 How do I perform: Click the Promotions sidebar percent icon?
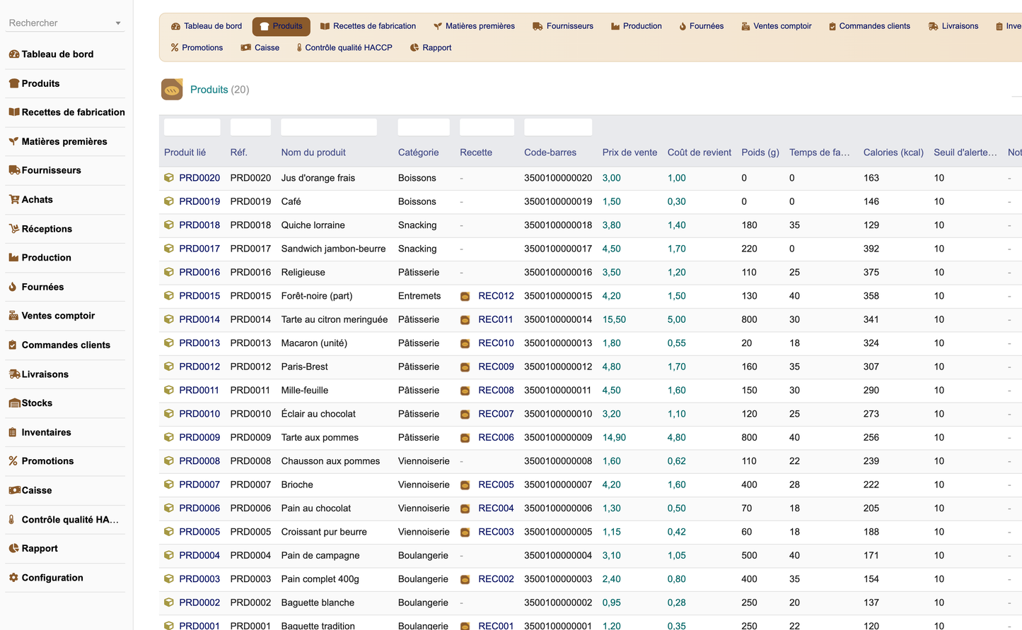[13, 460]
